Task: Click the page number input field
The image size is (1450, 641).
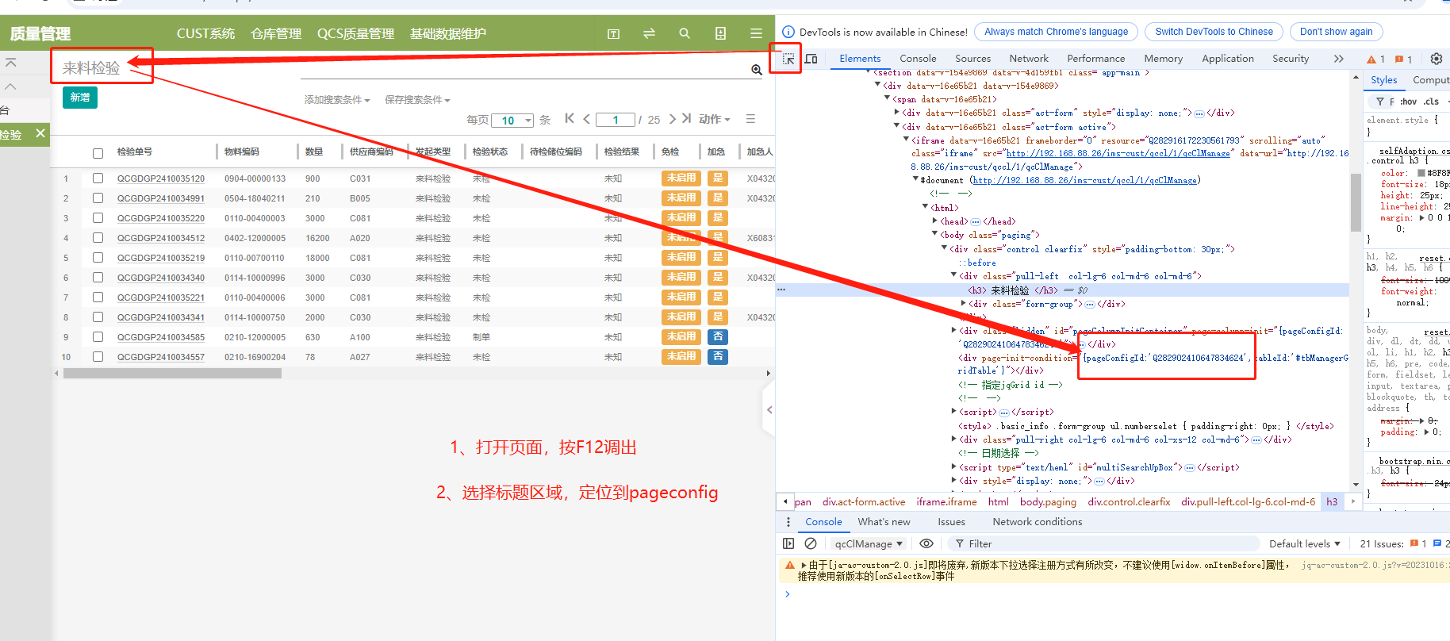Action: (615, 120)
